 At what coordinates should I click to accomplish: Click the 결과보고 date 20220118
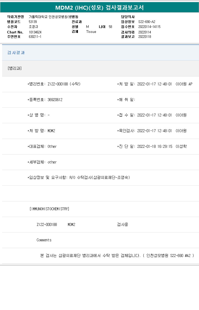145,37
